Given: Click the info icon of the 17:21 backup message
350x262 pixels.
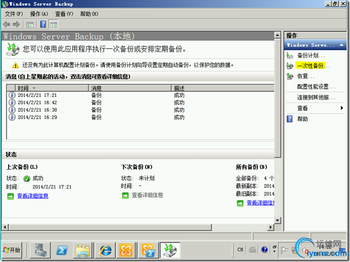Looking at the screenshot, I should tap(12, 95).
